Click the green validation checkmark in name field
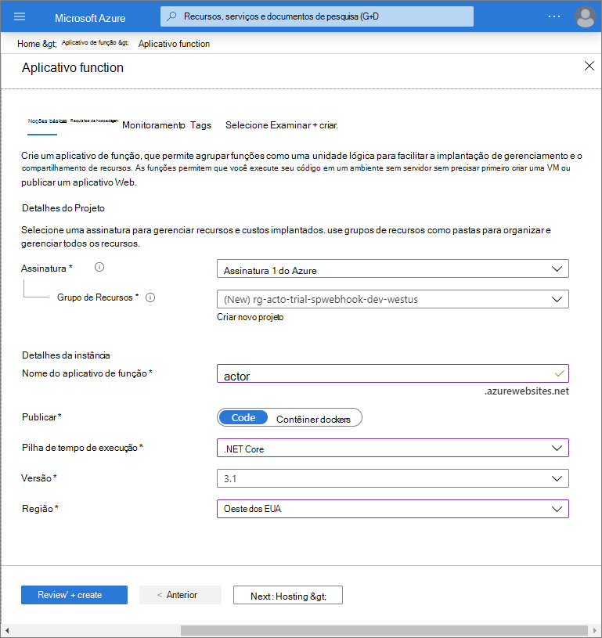 (x=559, y=373)
